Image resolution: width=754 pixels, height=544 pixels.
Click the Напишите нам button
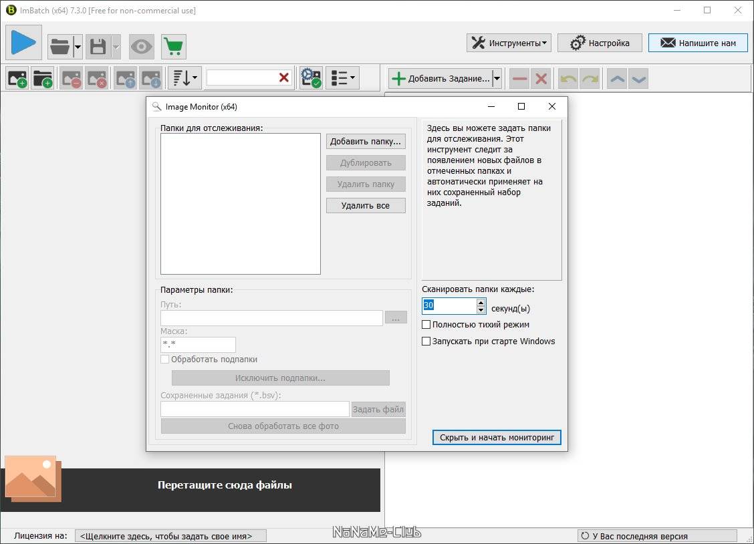(x=699, y=43)
